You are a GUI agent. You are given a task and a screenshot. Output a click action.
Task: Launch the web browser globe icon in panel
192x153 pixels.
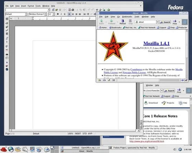click(11, 149)
